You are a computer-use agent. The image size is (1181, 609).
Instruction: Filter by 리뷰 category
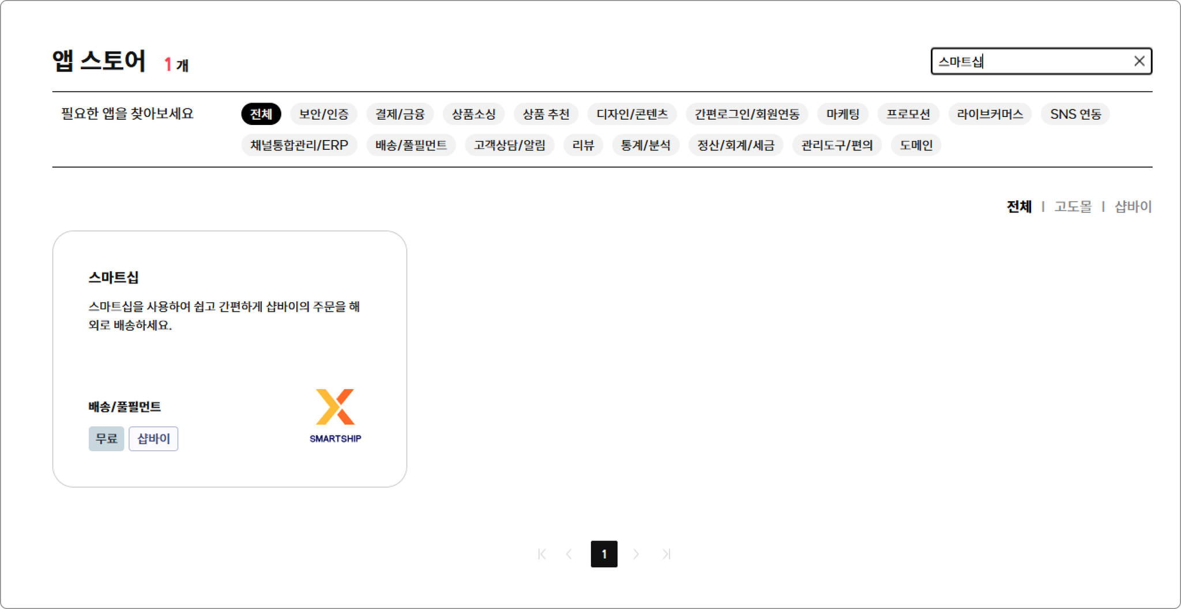click(583, 145)
